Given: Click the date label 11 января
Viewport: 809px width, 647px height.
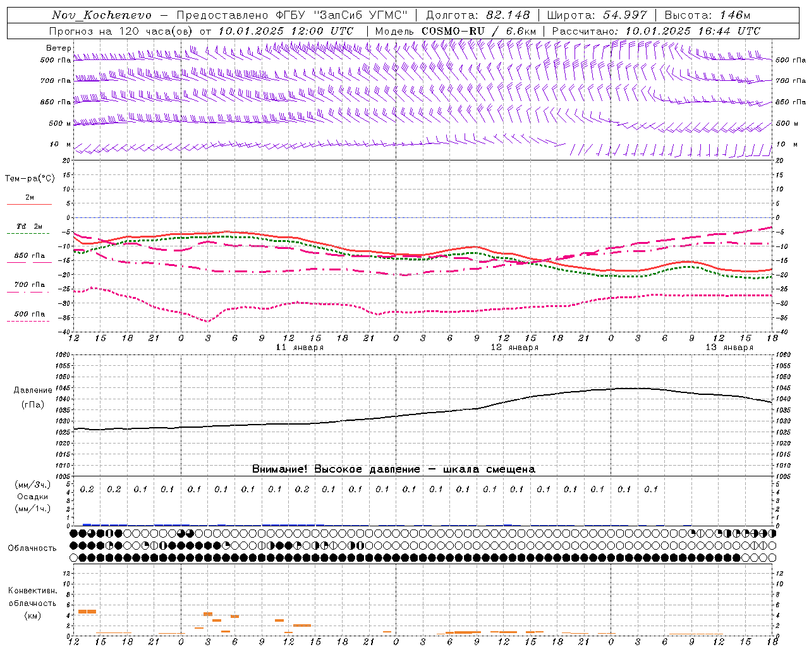Looking at the screenshot, I should 300,348.
